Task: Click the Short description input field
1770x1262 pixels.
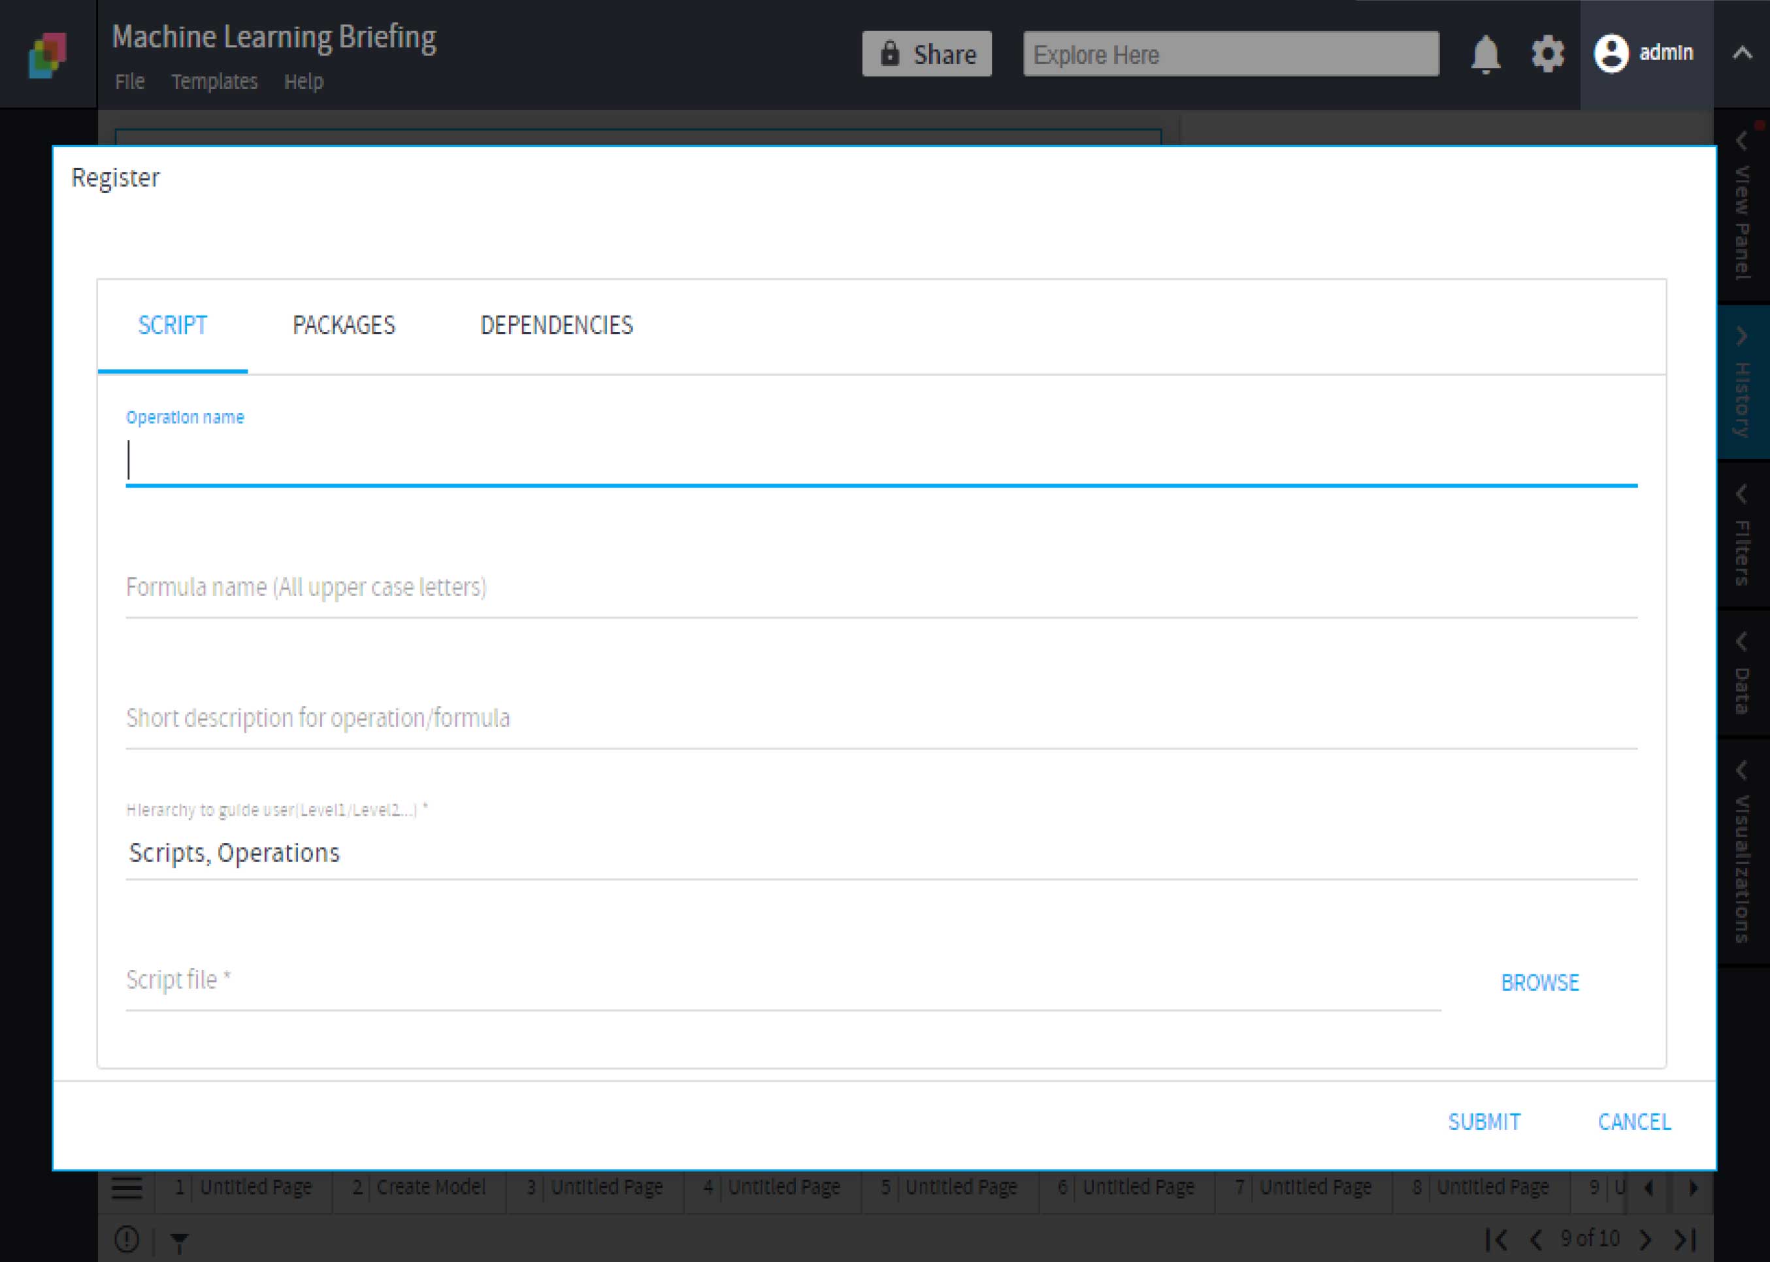Action: [x=881, y=719]
